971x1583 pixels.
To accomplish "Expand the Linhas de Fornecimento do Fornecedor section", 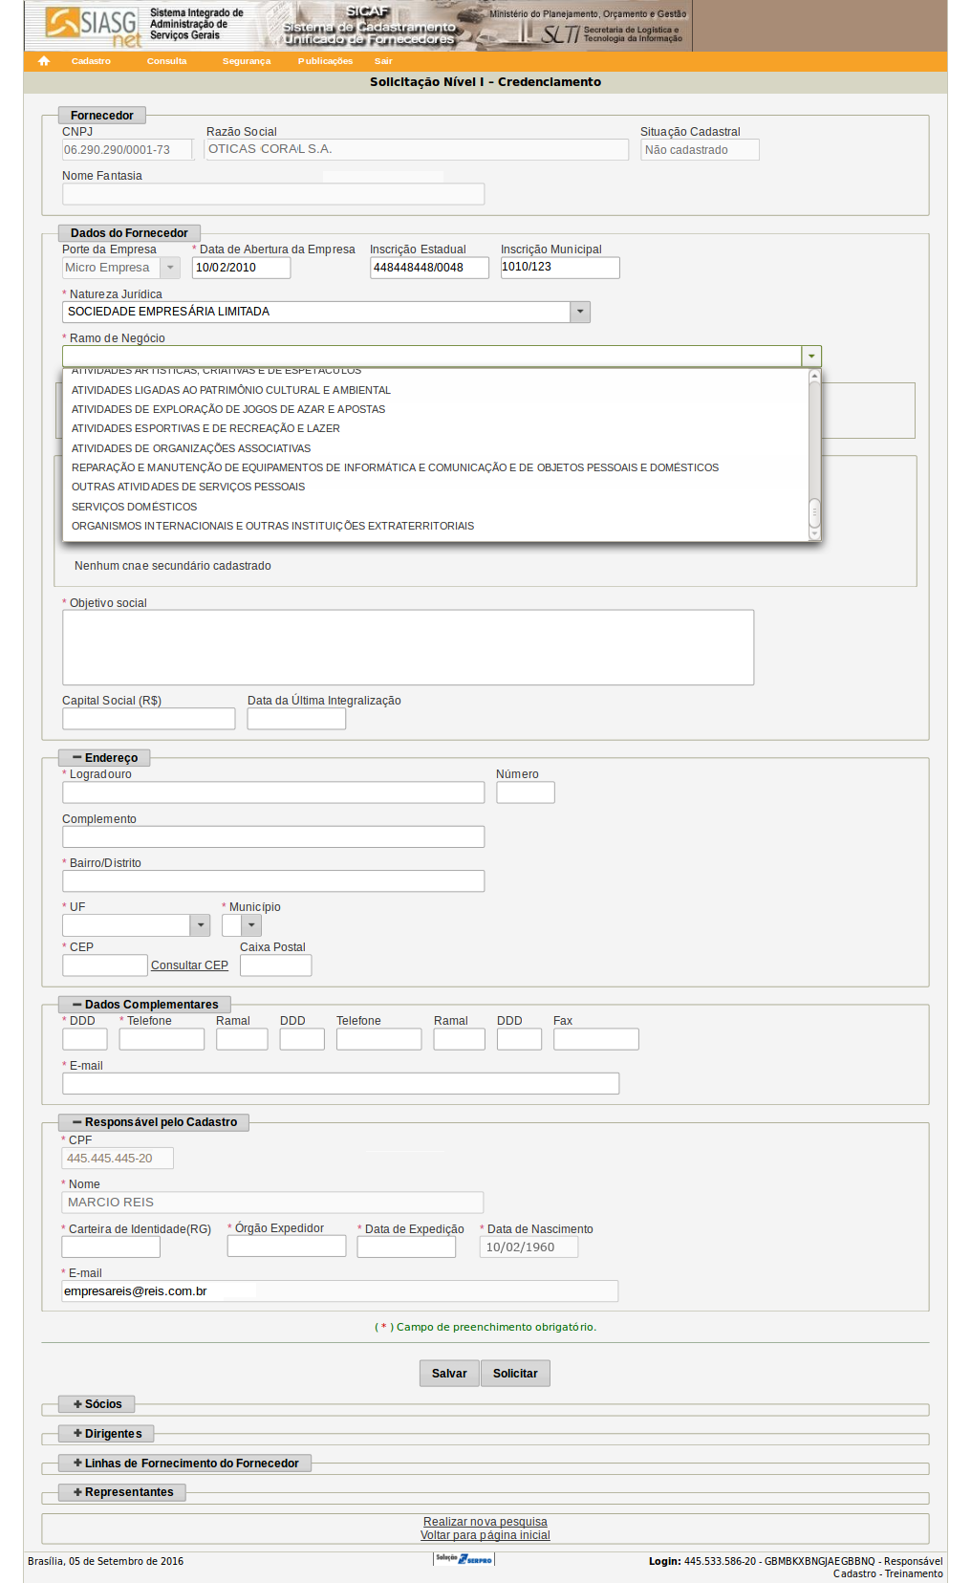I will [185, 1464].
